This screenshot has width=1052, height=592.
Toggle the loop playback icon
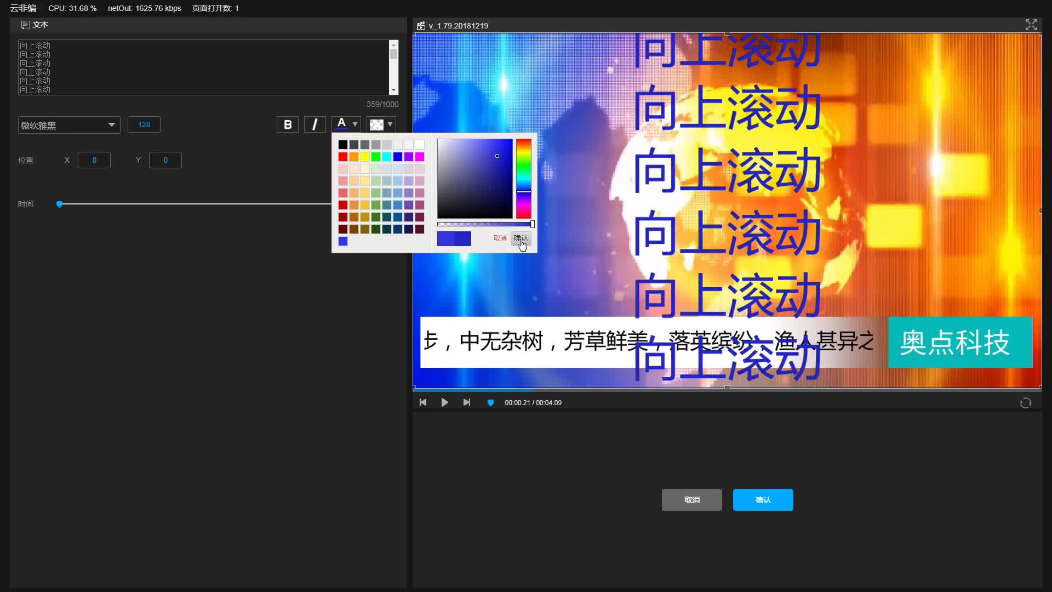1026,403
